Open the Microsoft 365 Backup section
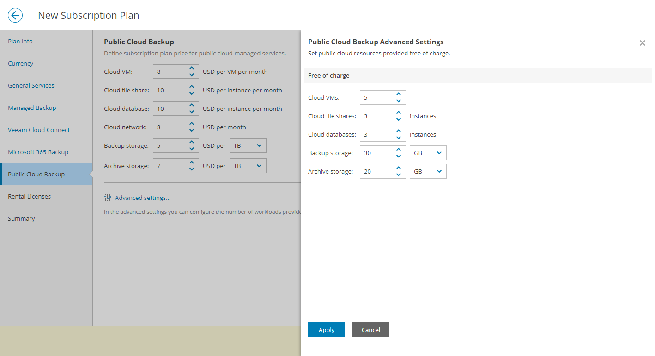655x356 pixels. 38,152
